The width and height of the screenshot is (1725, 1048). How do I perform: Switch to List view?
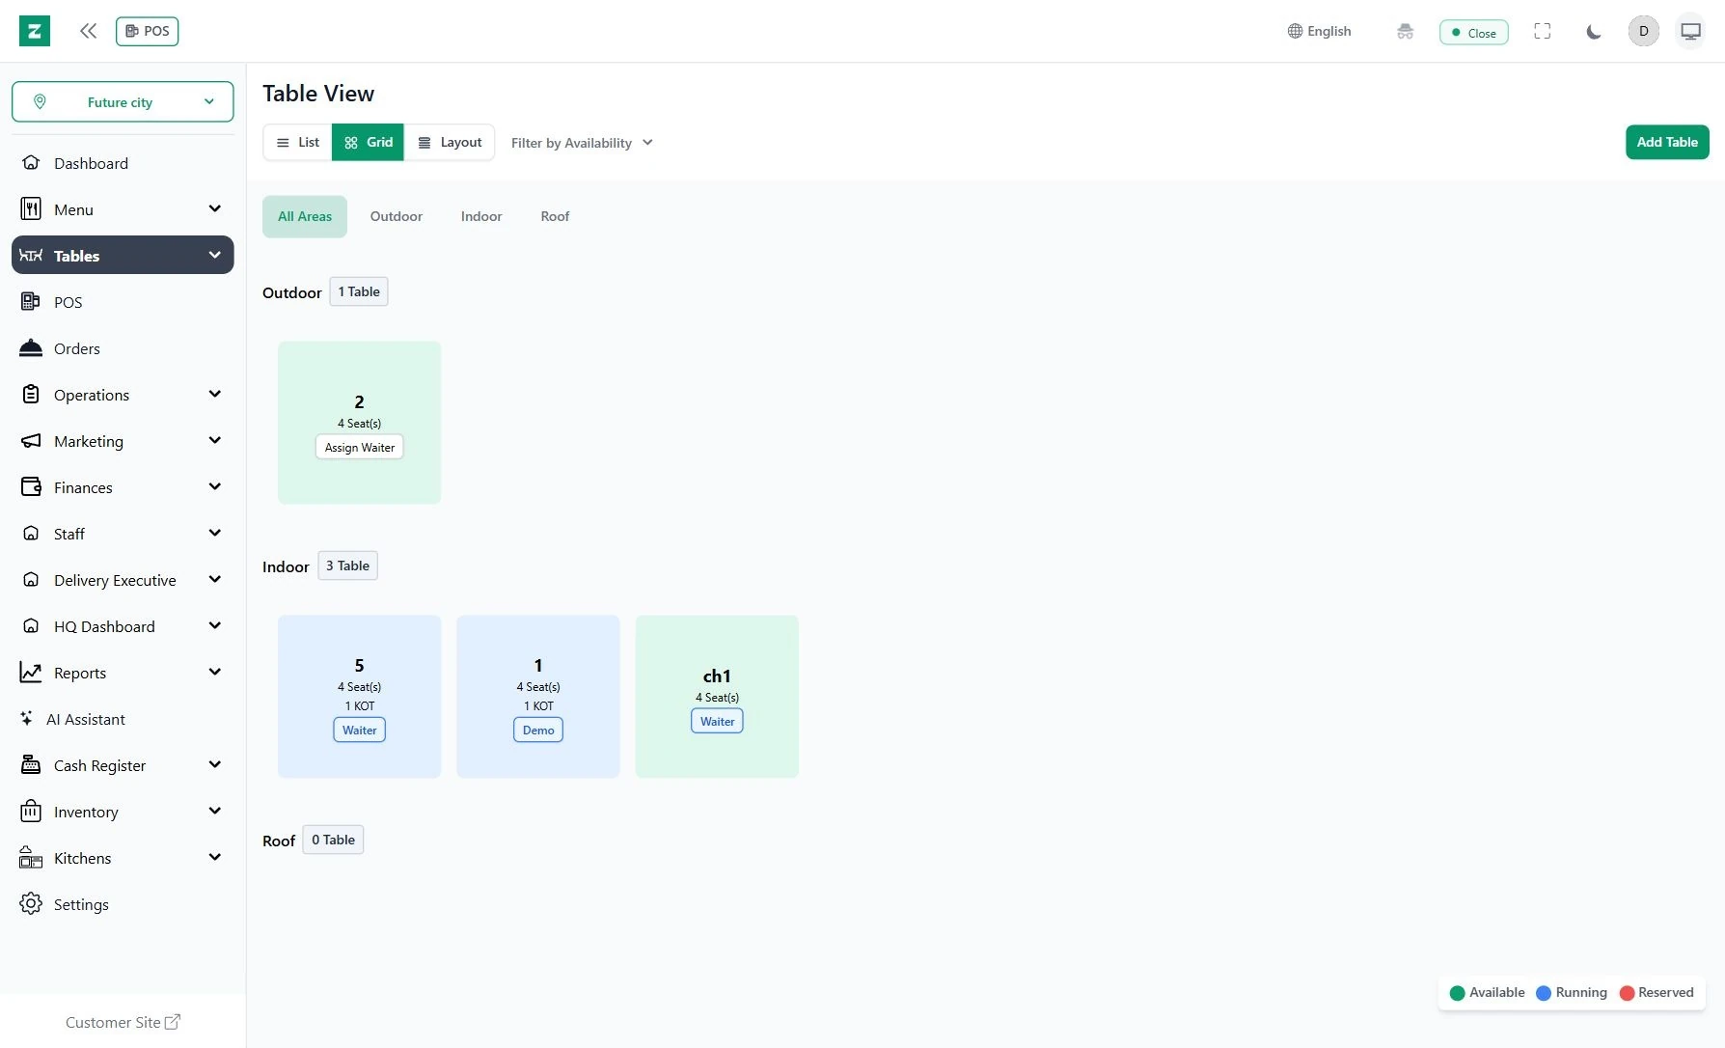click(297, 142)
